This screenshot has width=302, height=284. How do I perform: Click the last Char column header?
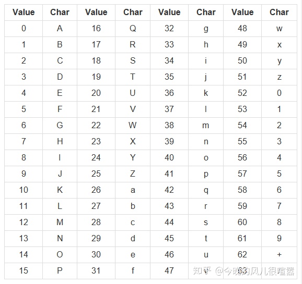(280, 13)
